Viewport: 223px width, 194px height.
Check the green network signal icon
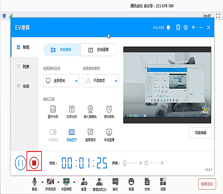(11, 16)
